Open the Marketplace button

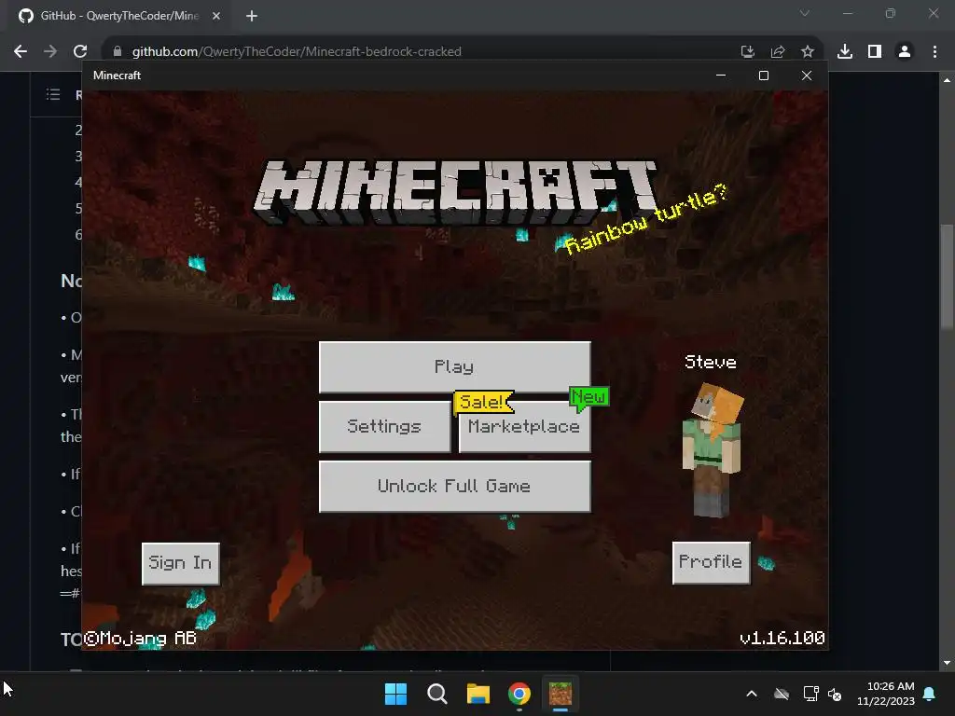524,426
